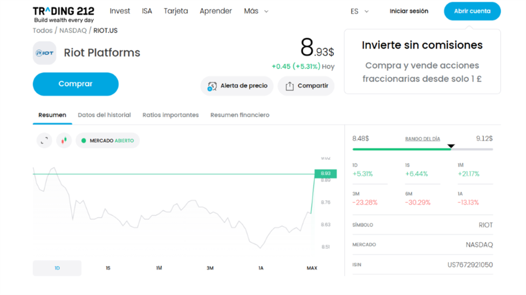Open the ES language selector
This screenshot has width=526, height=295.
point(359,11)
